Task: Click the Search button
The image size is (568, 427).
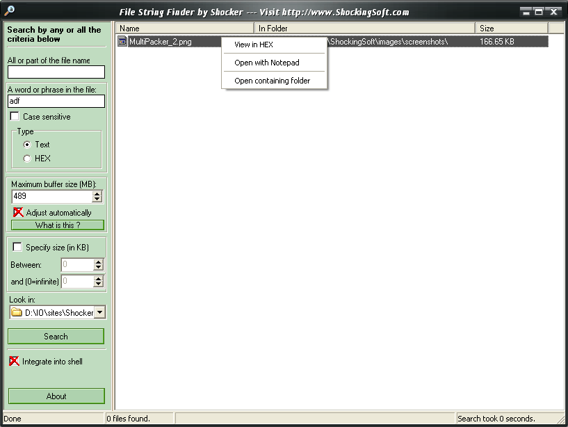Action: [x=56, y=337]
